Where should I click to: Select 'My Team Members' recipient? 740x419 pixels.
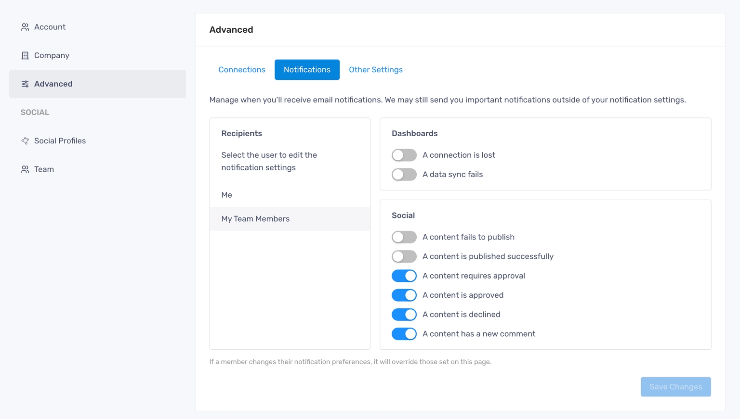[x=255, y=219]
